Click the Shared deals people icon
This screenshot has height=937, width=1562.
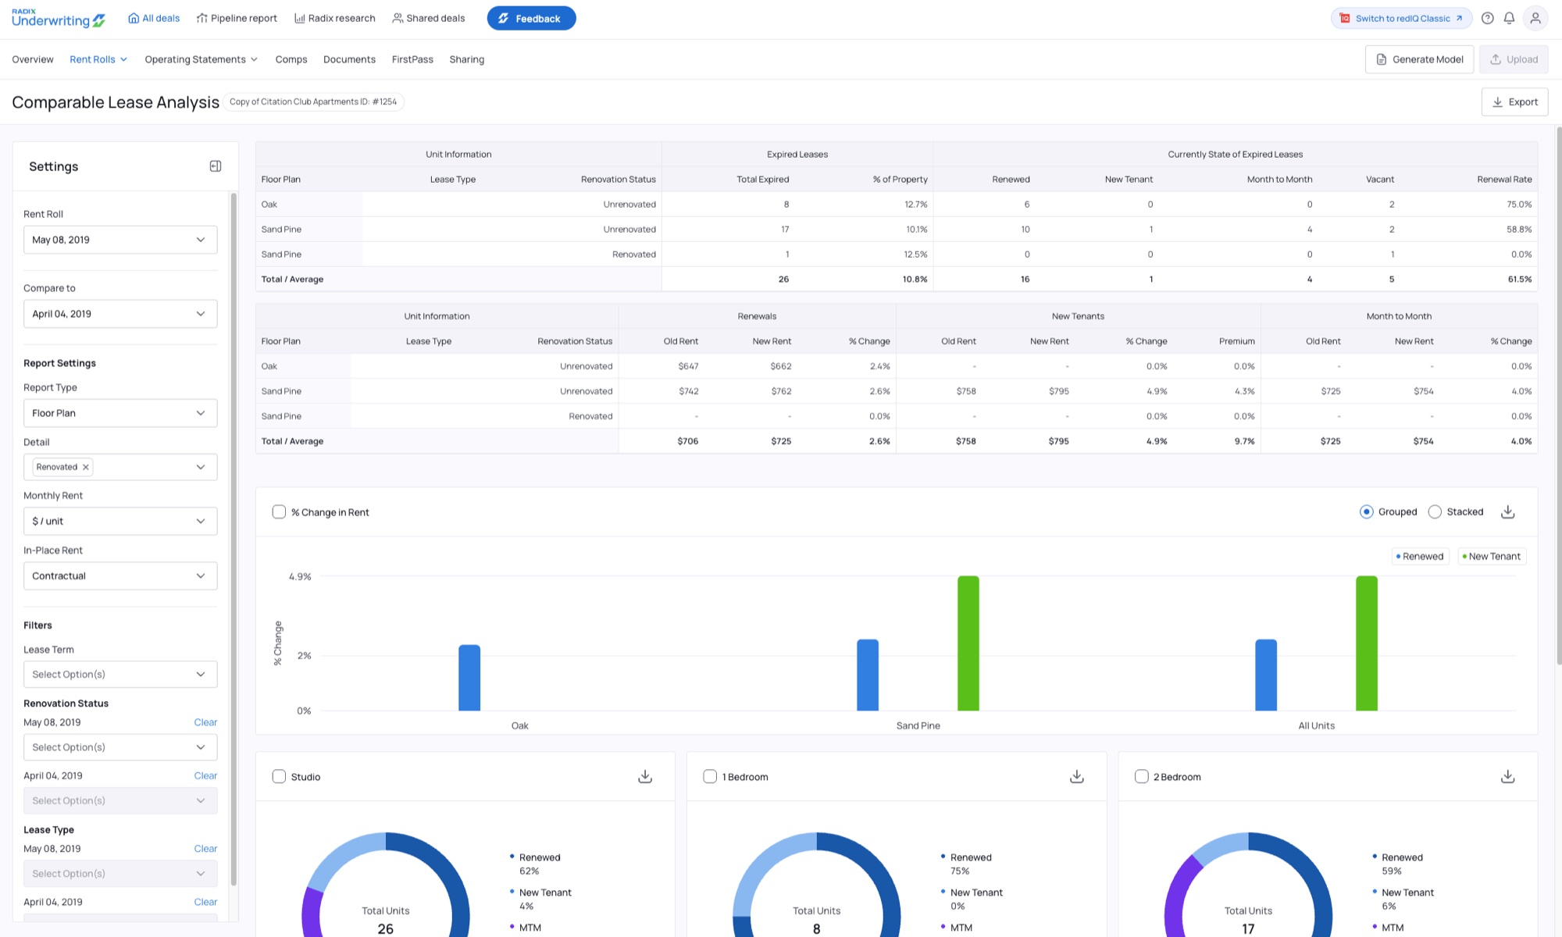(398, 18)
